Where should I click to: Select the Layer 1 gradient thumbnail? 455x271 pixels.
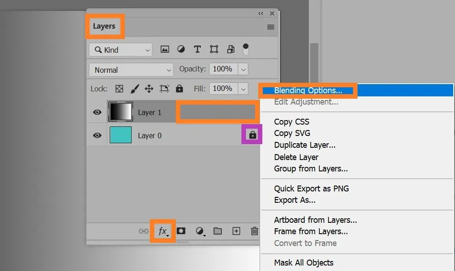(x=121, y=111)
